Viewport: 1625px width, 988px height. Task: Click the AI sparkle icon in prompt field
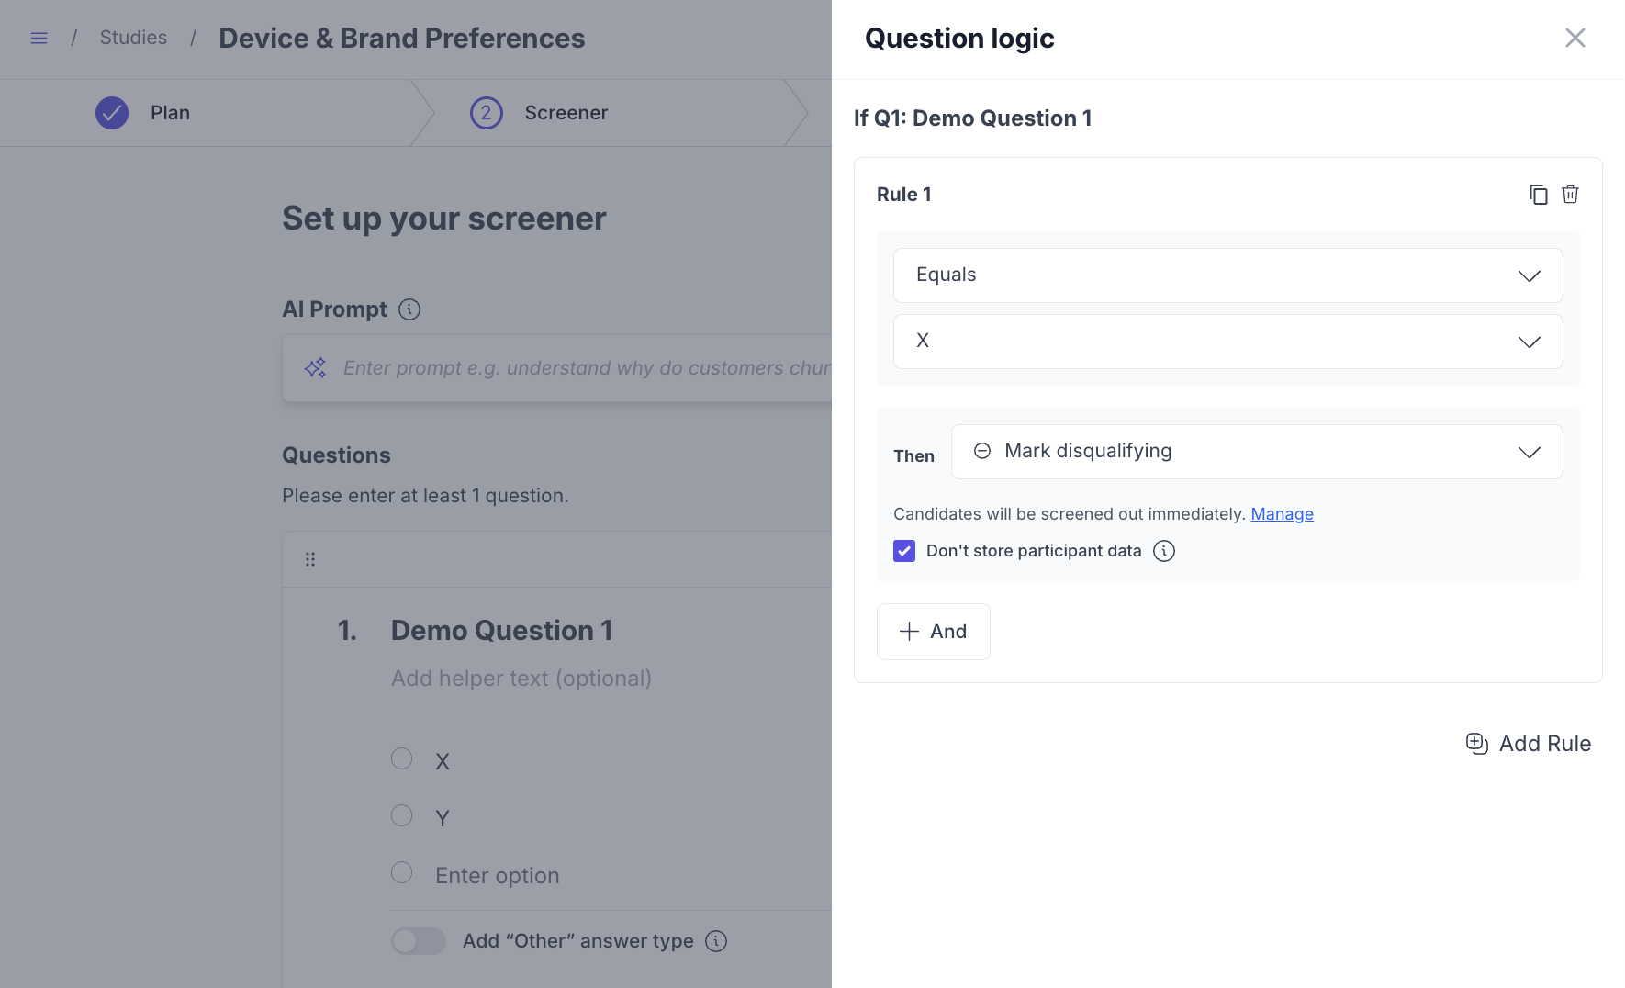point(316,368)
